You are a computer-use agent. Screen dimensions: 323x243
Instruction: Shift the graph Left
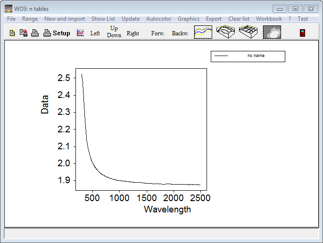[x=95, y=33]
